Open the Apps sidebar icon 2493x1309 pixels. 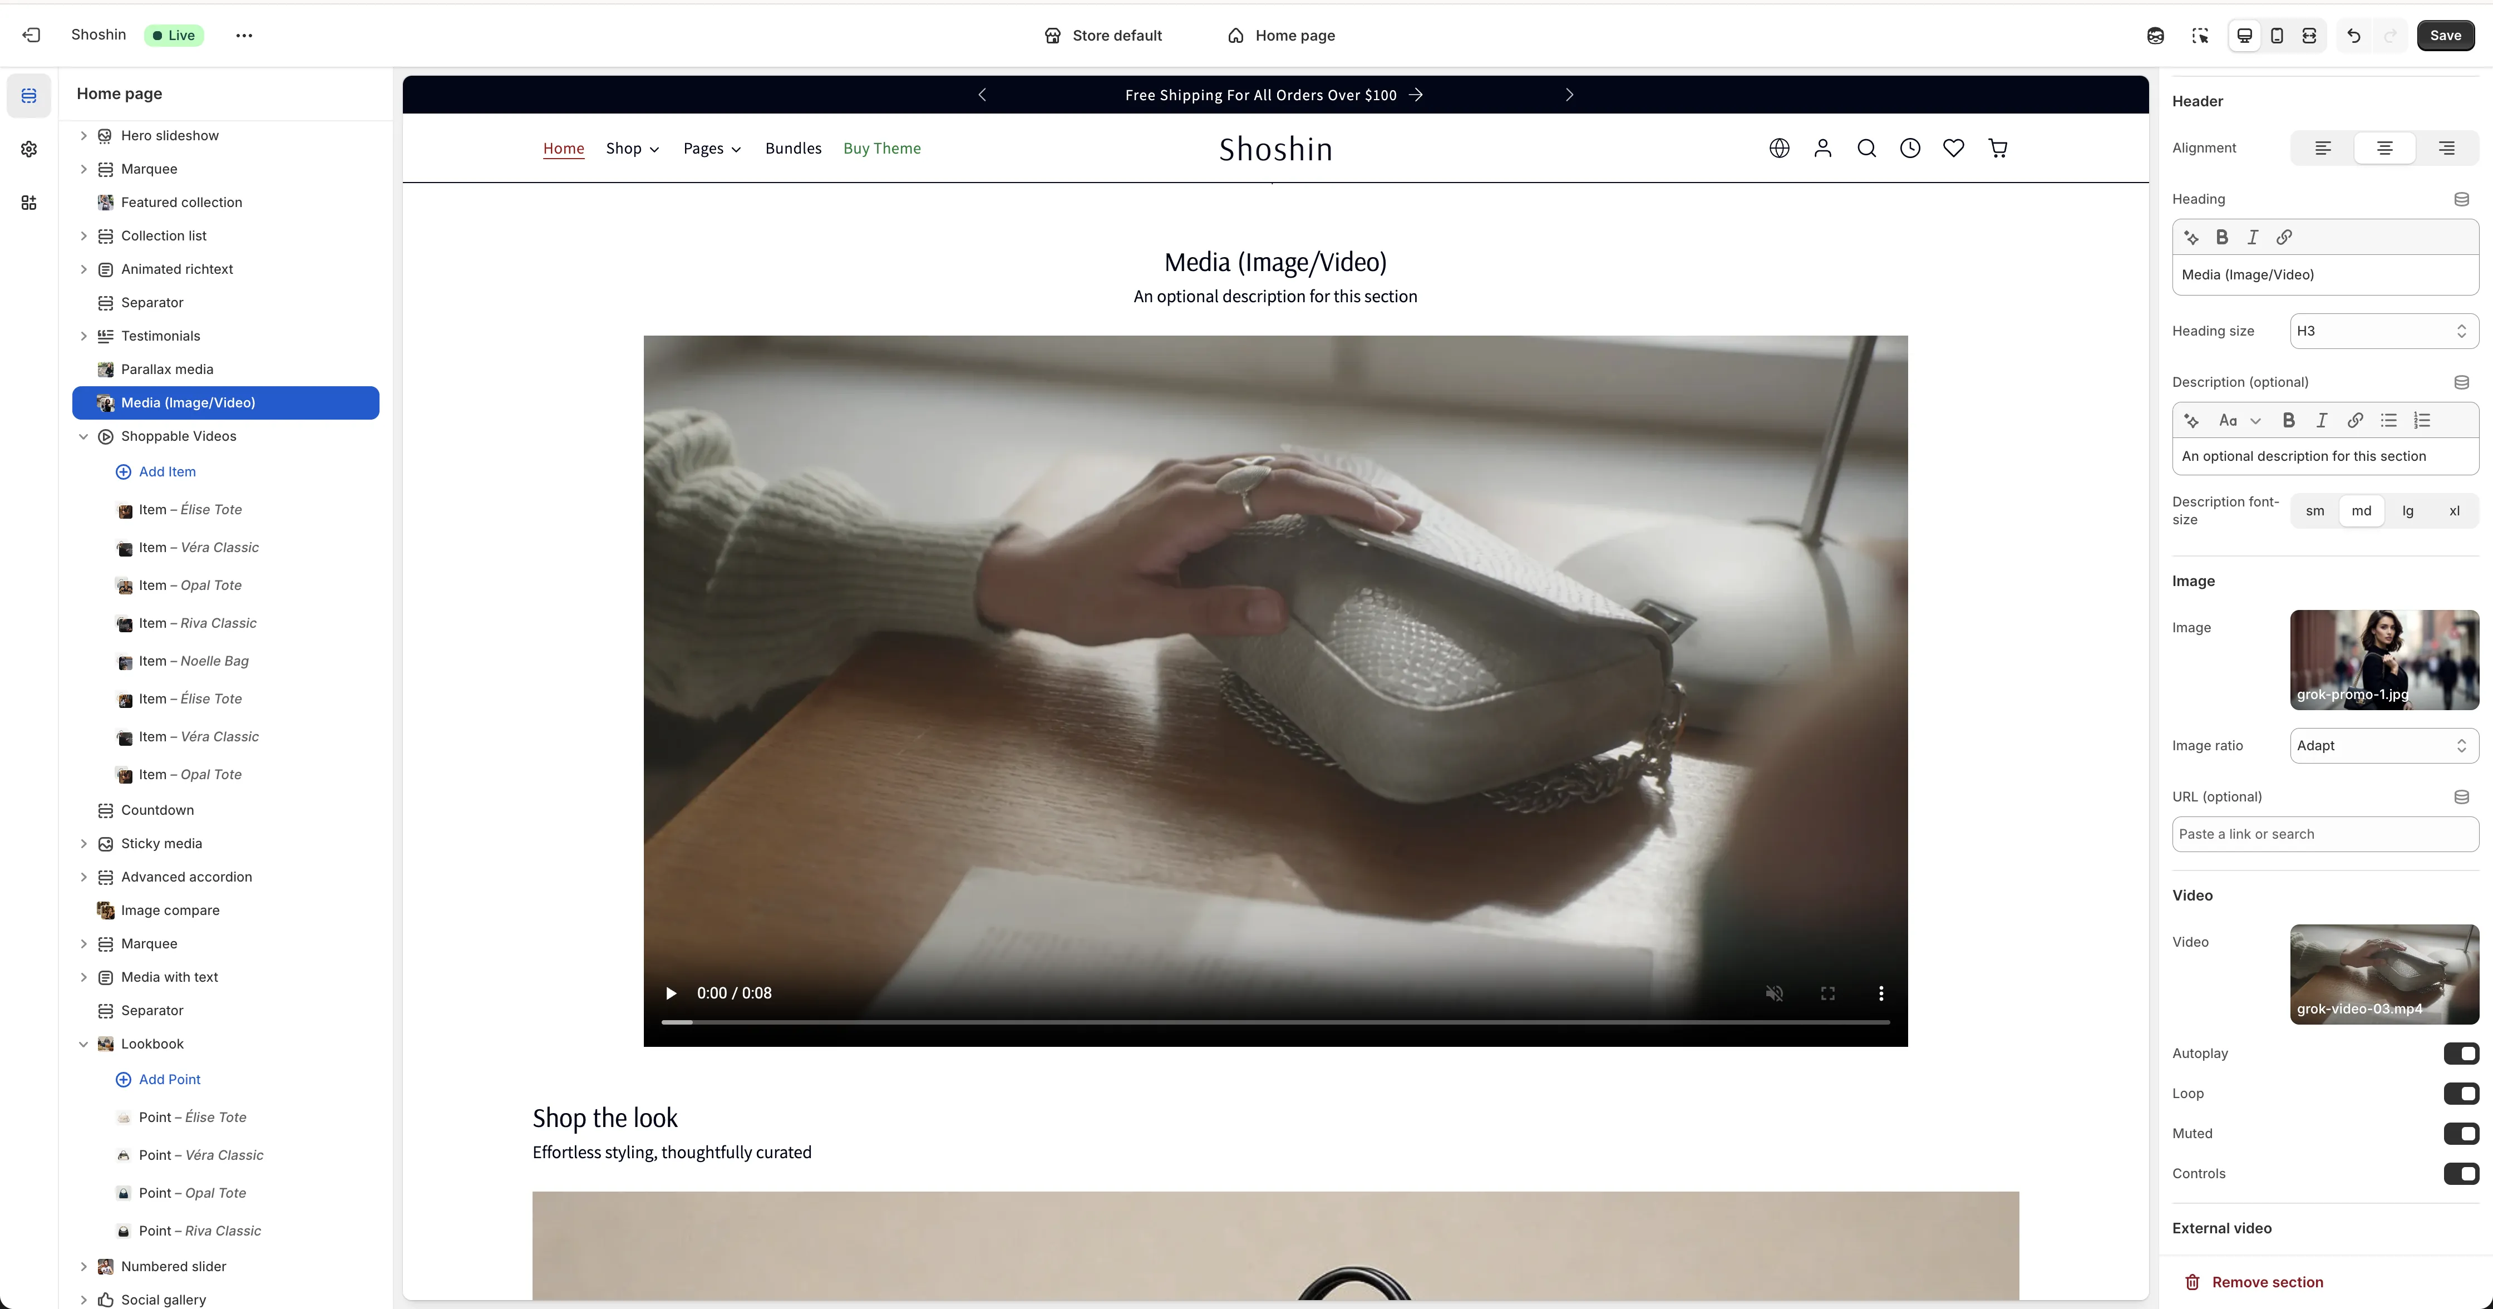29,203
